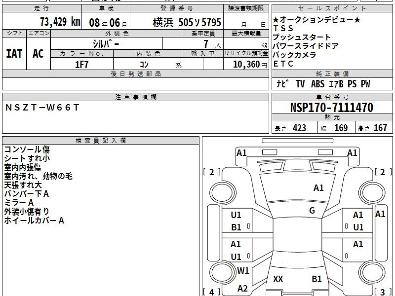
Task: Select height value 167
Action: pyautogui.click(x=381, y=128)
